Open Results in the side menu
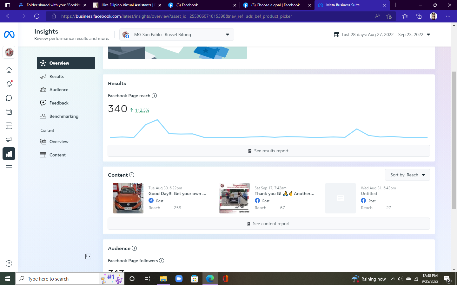The height and width of the screenshot is (285, 457). click(x=66, y=76)
